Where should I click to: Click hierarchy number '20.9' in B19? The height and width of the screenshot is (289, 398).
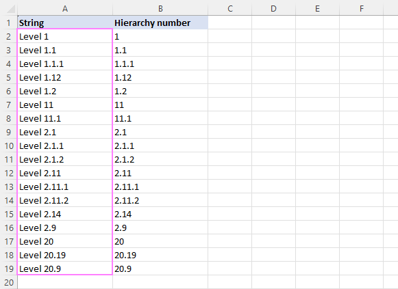click(160, 269)
